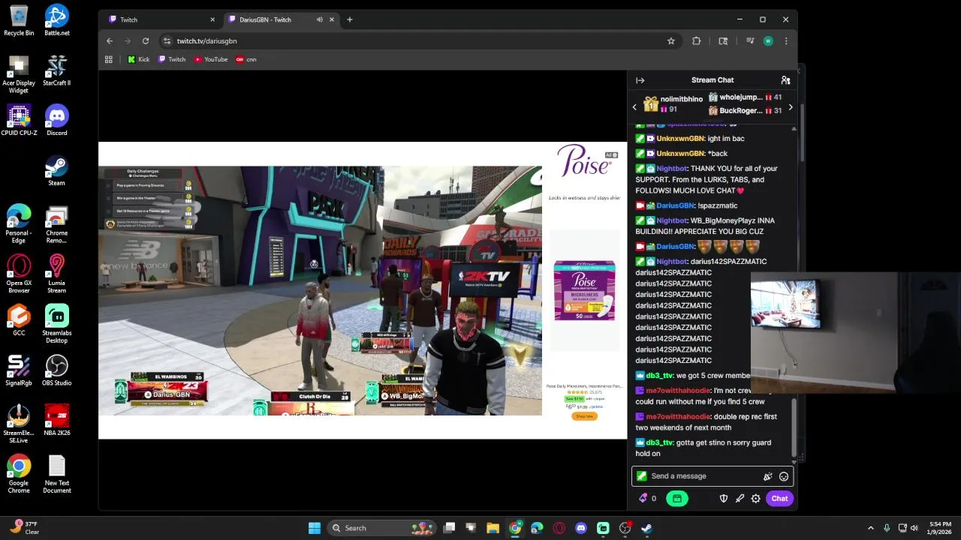Open File Explorer from the taskbar
Screen dimensions: 961x540
(x=493, y=528)
